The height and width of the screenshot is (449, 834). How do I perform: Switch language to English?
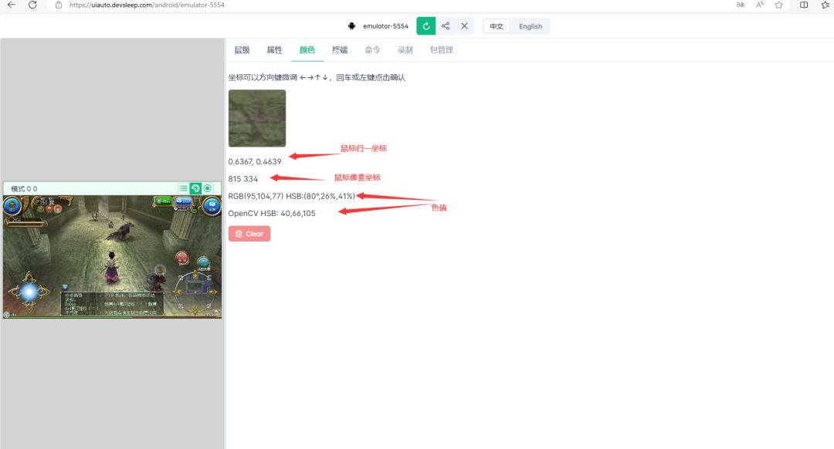[531, 26]
